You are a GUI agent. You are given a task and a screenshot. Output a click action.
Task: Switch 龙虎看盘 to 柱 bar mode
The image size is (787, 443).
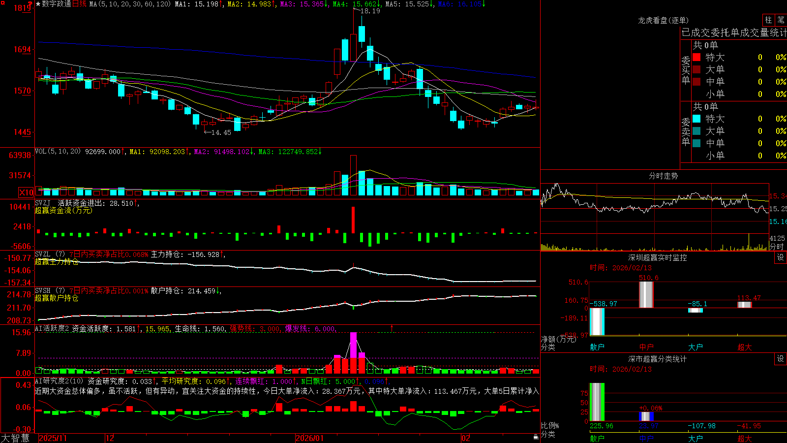coord(768,20)
